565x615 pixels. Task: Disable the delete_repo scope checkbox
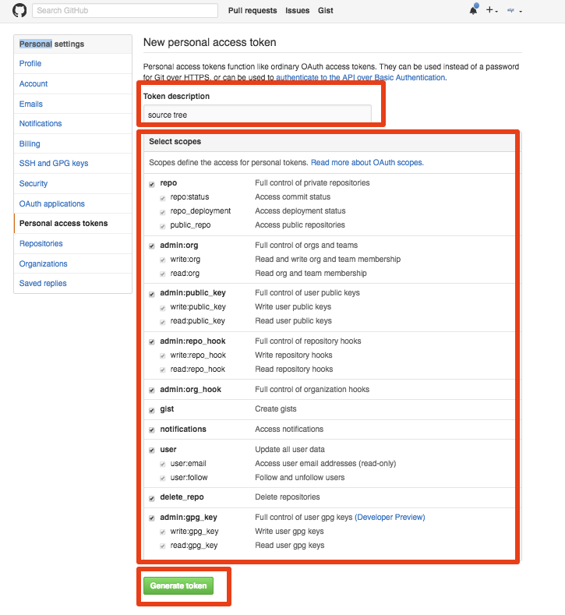click(152, 497)
